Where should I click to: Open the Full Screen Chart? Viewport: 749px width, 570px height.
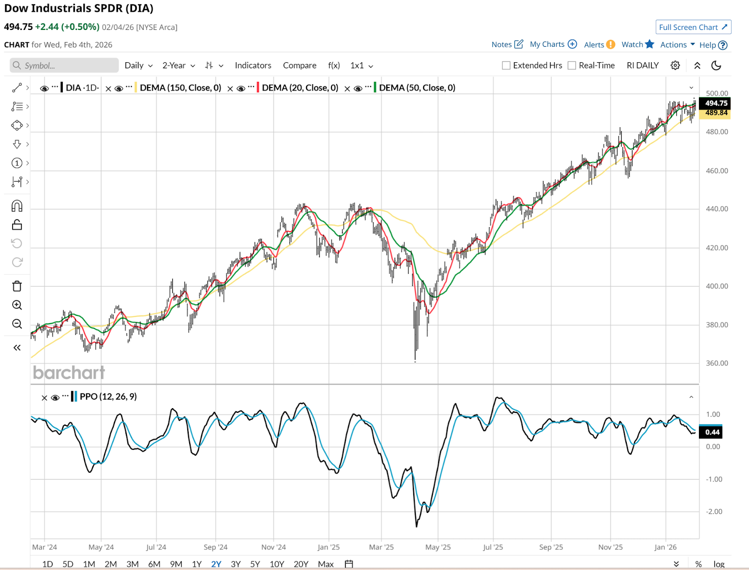693,27
